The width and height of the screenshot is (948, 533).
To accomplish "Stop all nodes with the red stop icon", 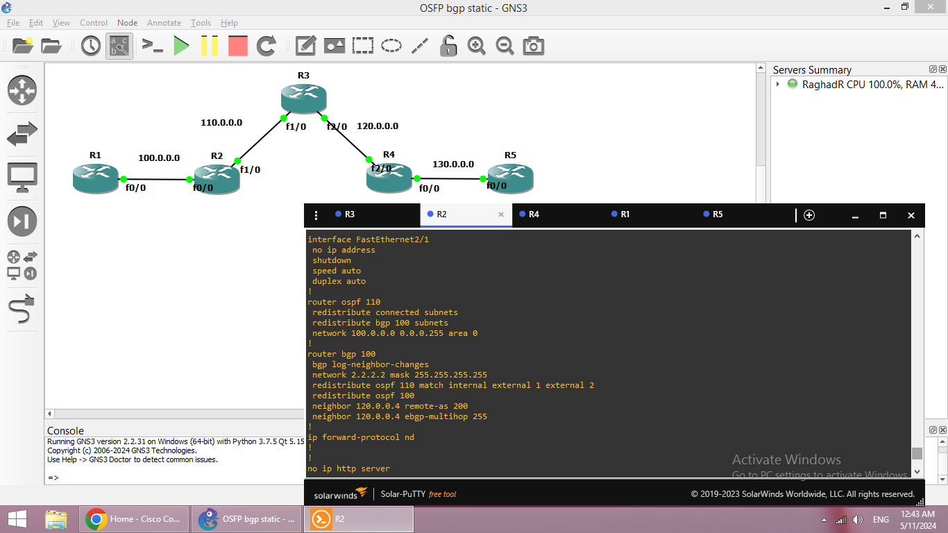I will [238, 46].
